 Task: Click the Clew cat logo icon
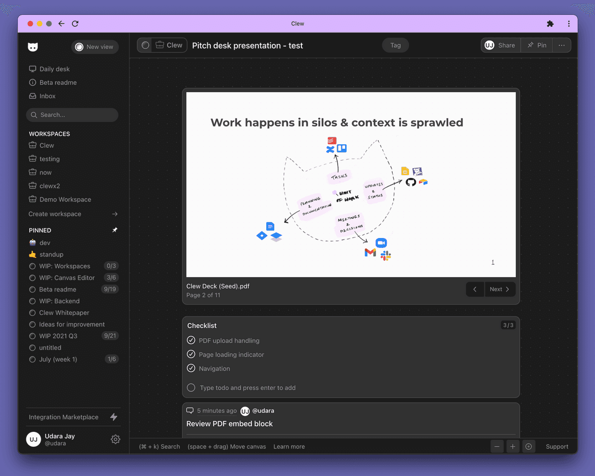pyautogui.click(x=33, y=47)
